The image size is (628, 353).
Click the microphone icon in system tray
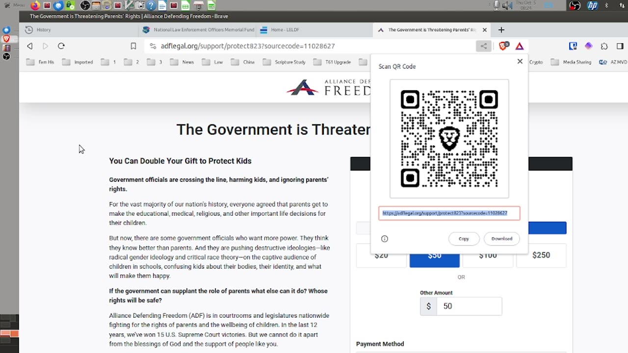coord(497,5)
